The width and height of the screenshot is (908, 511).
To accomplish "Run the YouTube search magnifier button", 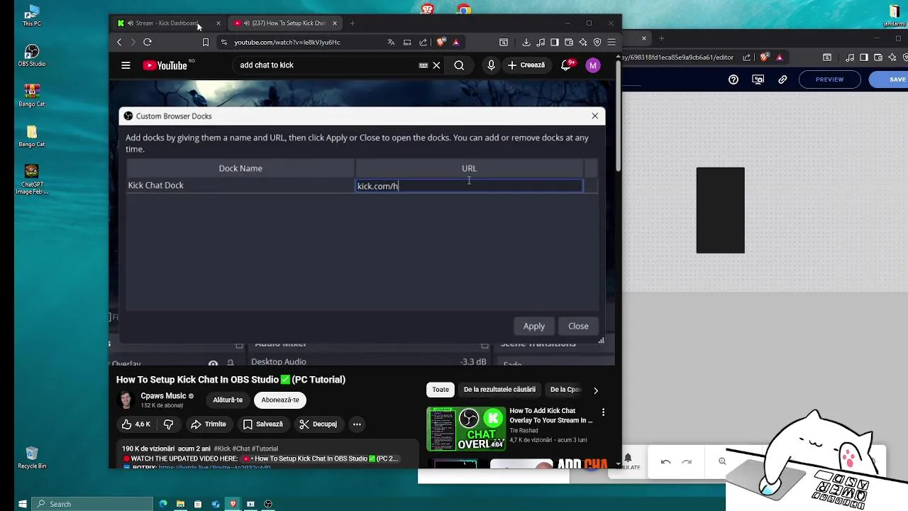I will tap(459, 65).
